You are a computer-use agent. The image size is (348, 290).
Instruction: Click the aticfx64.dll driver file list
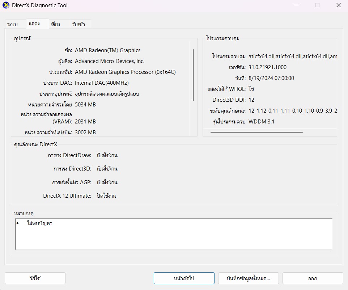292,56
